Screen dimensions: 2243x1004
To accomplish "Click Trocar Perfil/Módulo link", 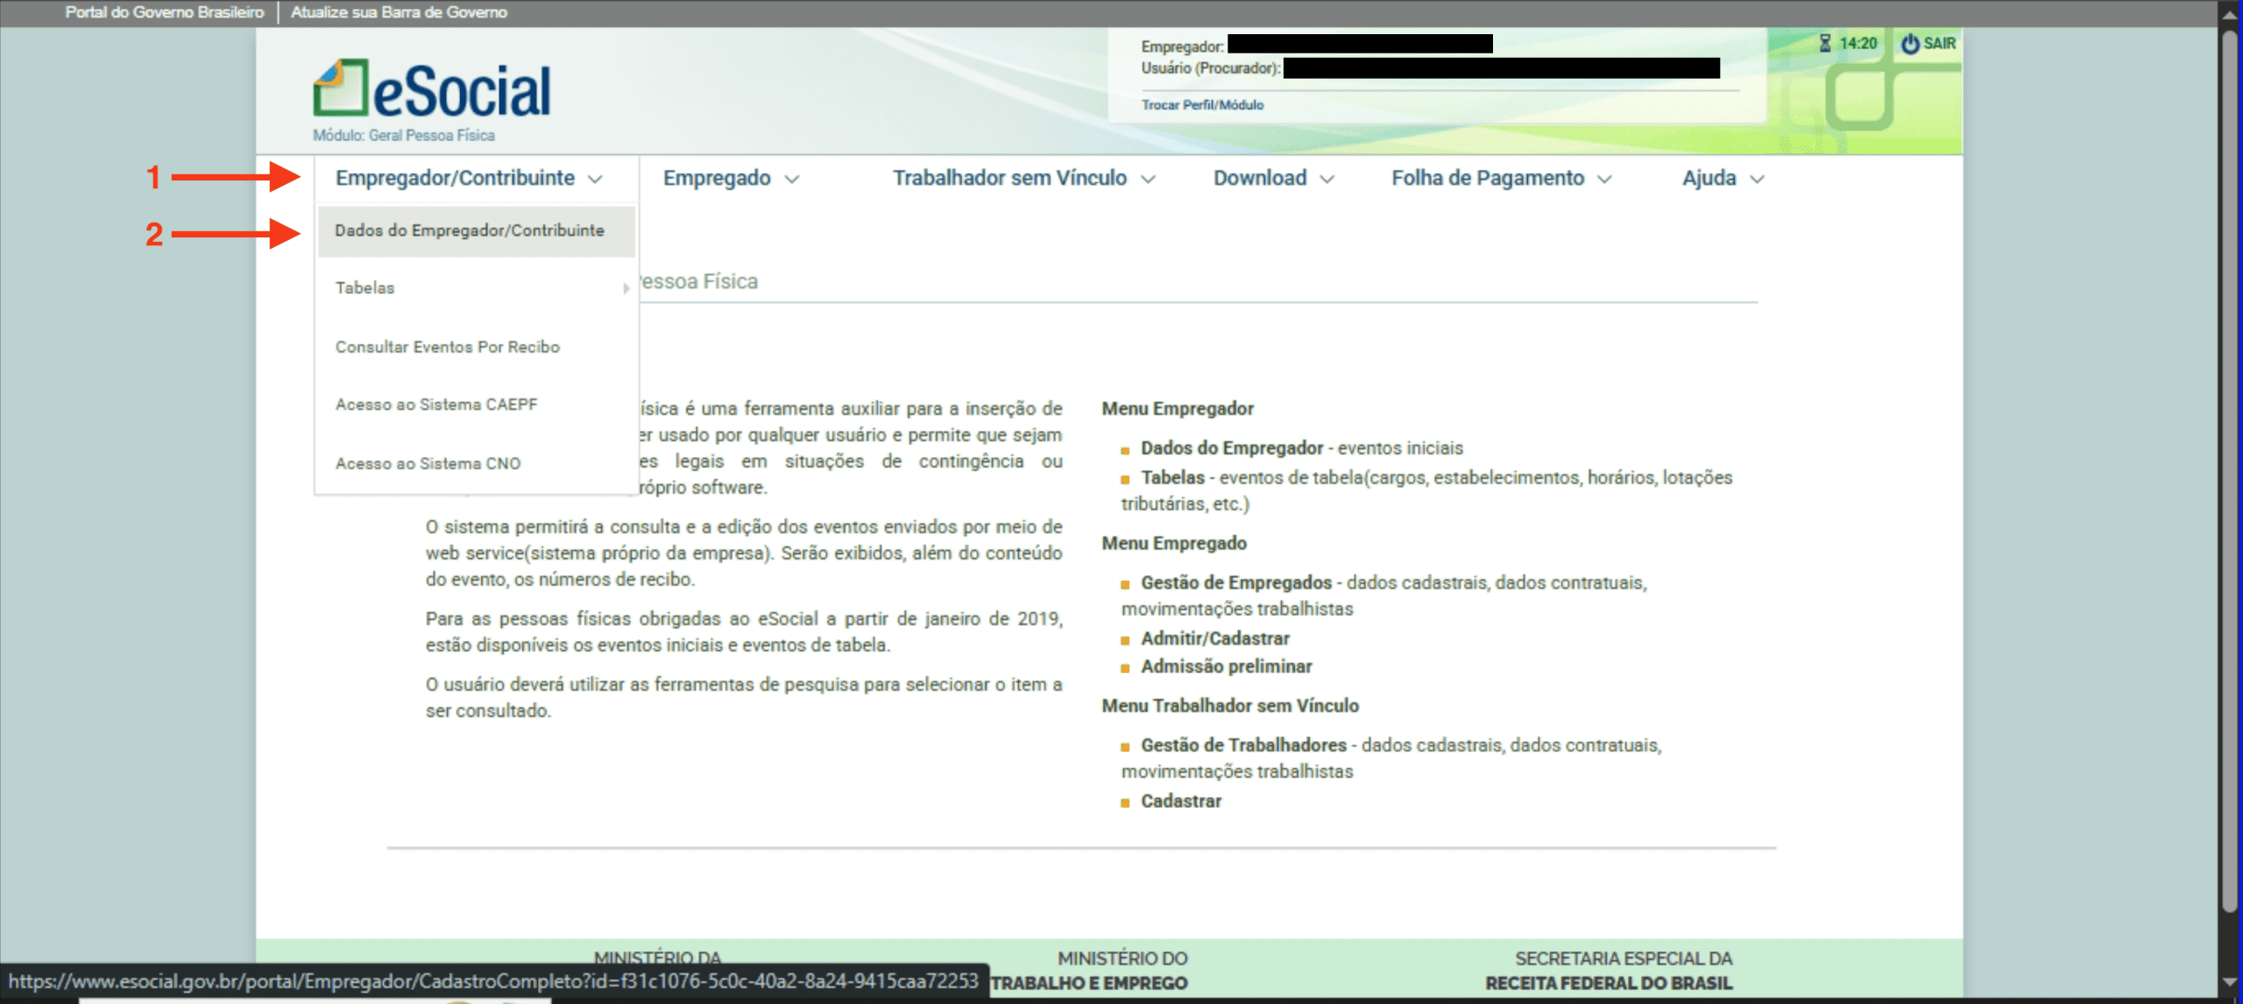I will pyautogui.click(x=1202, y=105).
